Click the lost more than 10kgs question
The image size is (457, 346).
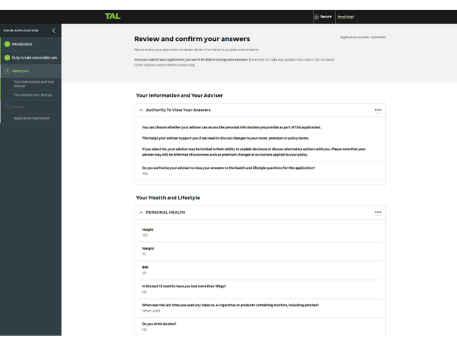click(184, 286)
